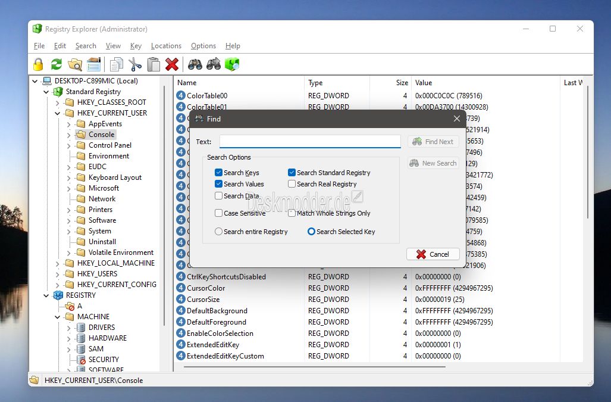Click the ExtendedEditKey value DWORD icon
Viewport: 611px width, 402px height.
coord(181,344)
